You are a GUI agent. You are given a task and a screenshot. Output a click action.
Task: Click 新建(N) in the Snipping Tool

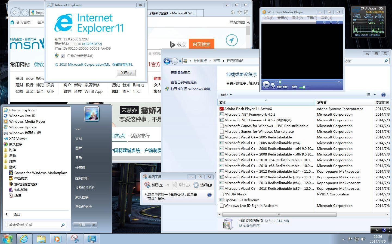[154, 185]
